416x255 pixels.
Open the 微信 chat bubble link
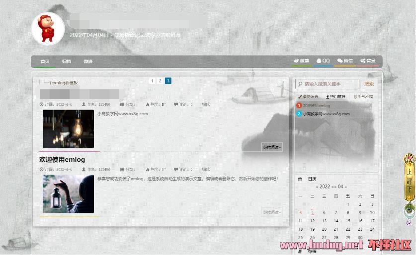(x=345, y=61)
